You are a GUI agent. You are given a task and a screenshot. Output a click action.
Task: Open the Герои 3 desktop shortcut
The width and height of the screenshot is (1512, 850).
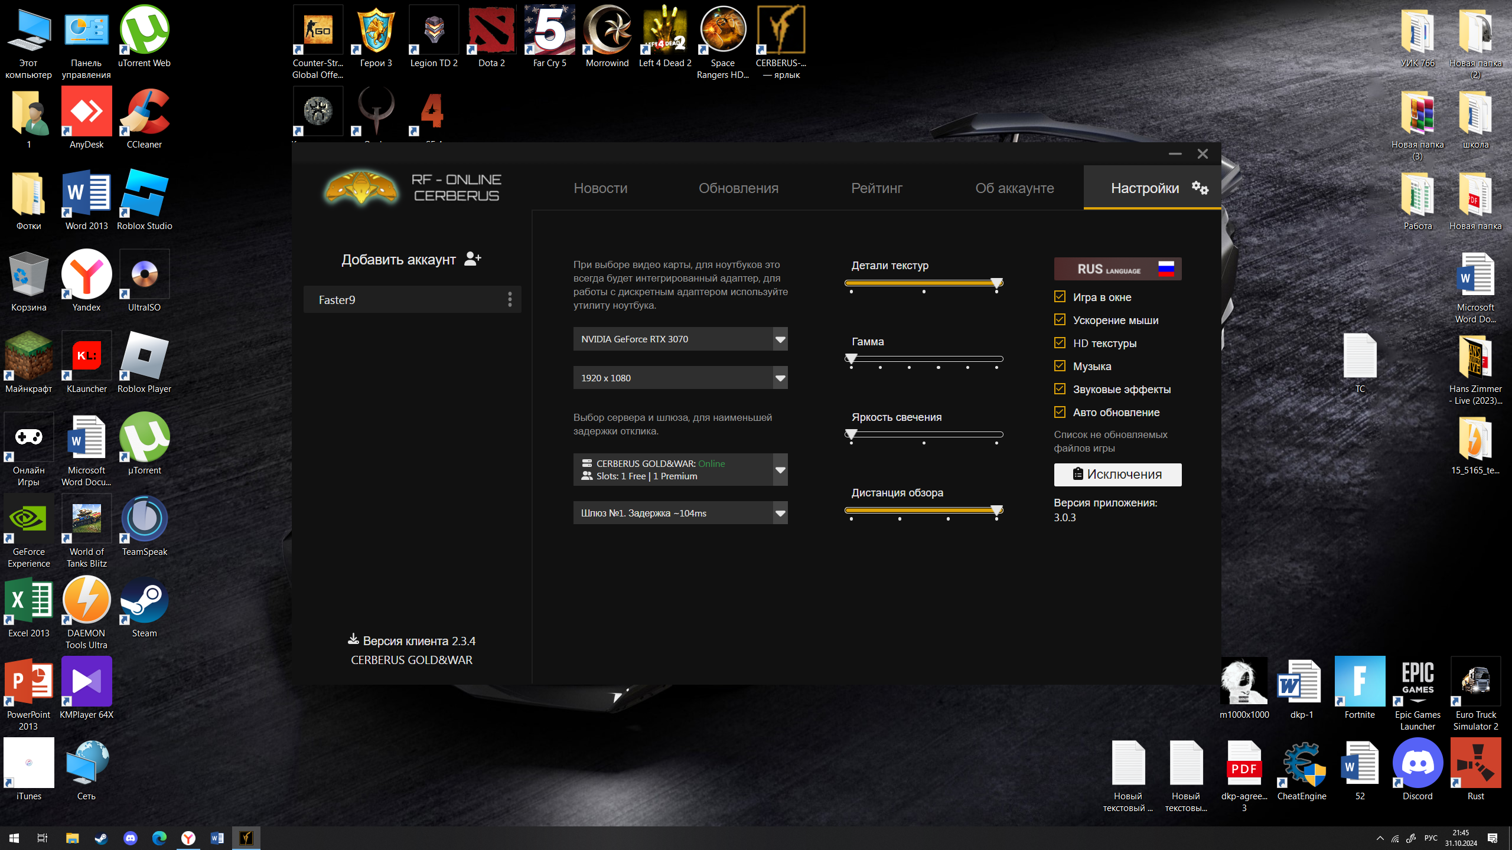tap(376, 37)
